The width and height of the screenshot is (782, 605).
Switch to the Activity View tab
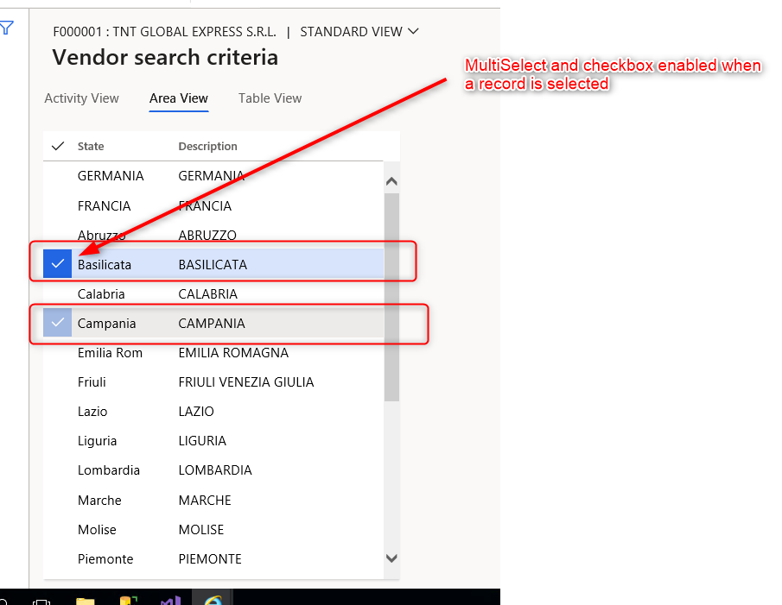[81, 98]
